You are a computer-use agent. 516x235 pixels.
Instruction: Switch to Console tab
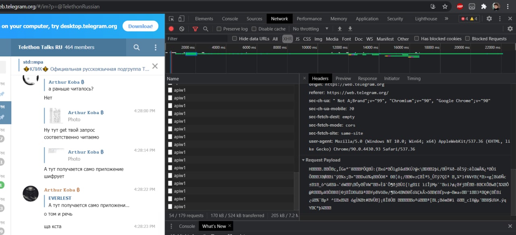[230, 19]
